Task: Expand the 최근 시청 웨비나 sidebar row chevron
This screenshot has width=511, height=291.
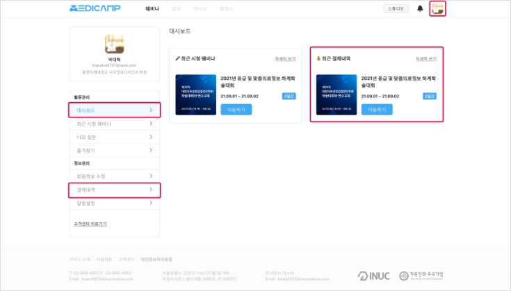Action: pos(151,124)
